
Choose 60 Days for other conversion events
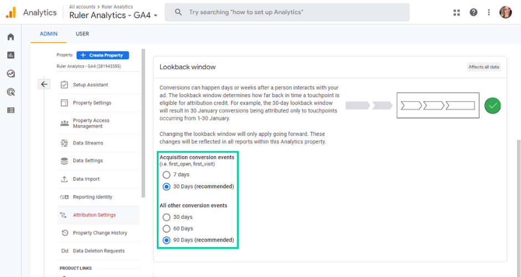(x=167, y=228)
